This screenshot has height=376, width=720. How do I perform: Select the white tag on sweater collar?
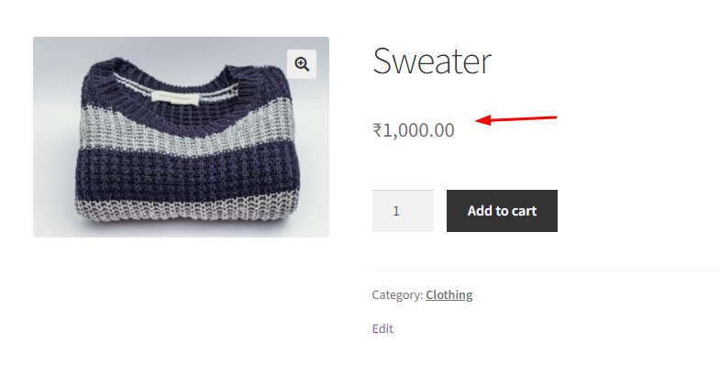point(175,97)
